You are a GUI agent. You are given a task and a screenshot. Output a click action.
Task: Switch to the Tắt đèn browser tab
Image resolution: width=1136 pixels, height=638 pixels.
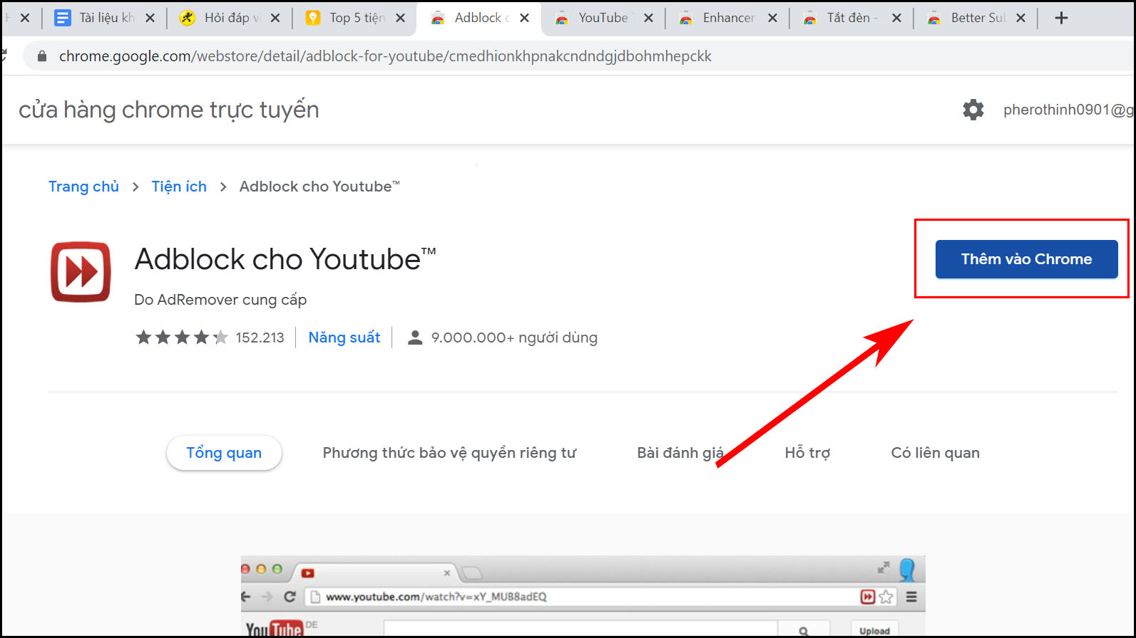point(852,18)
